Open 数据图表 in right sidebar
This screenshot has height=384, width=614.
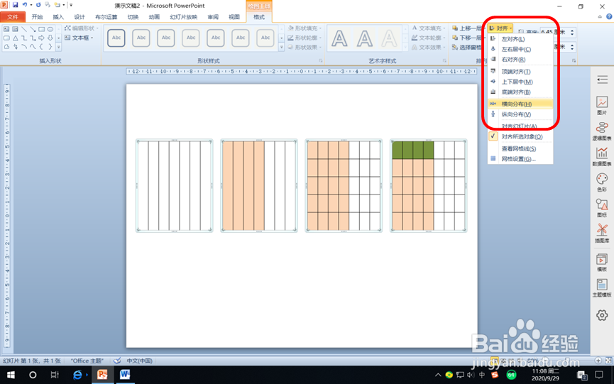click(602, 157)
